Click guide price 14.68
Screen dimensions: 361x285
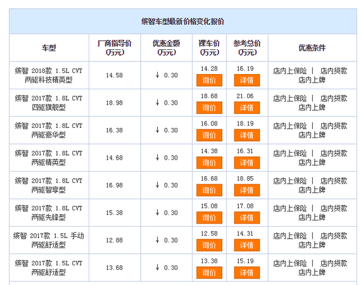115,158
